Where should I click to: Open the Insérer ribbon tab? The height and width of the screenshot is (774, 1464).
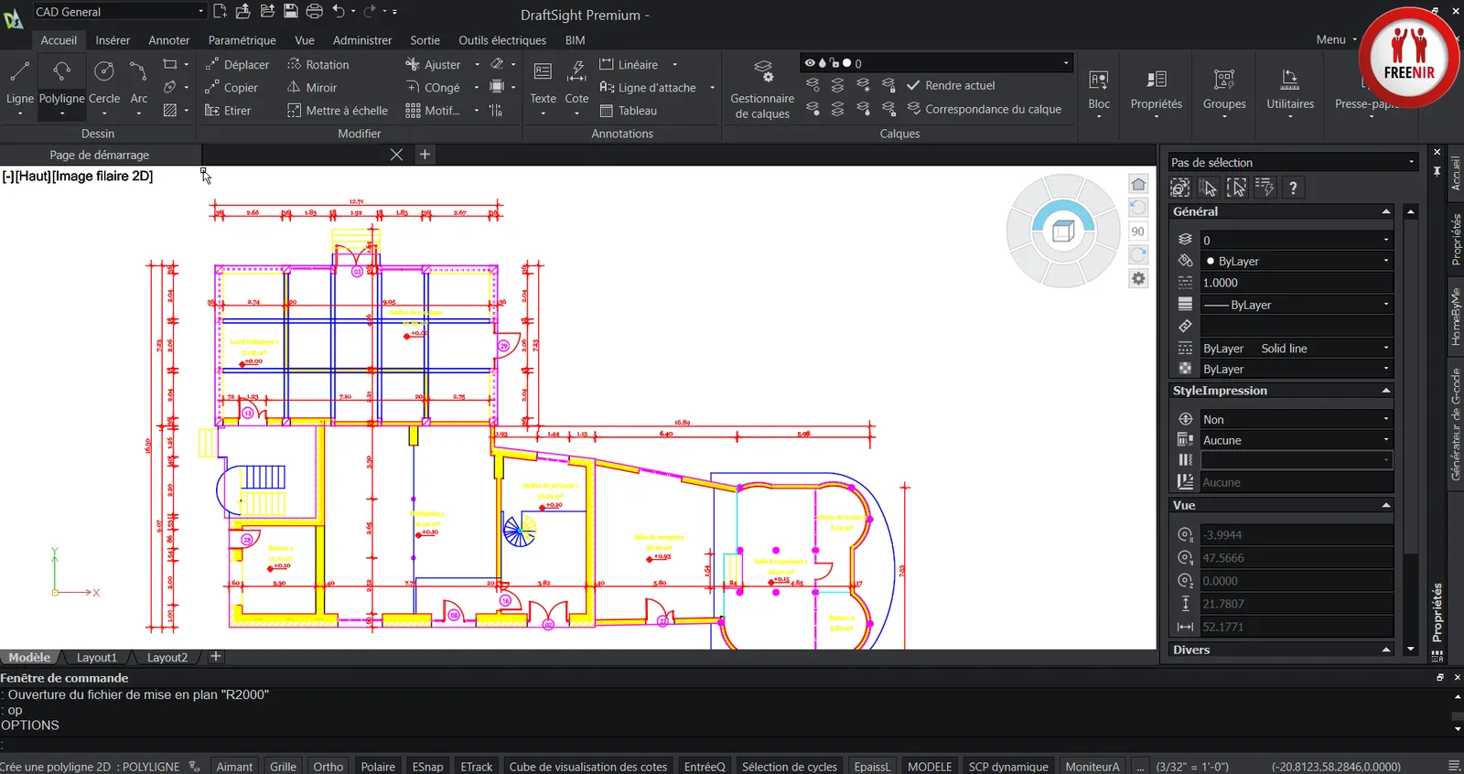click(x=113, y=40)
